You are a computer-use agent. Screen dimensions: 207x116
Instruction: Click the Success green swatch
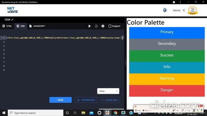167,56
